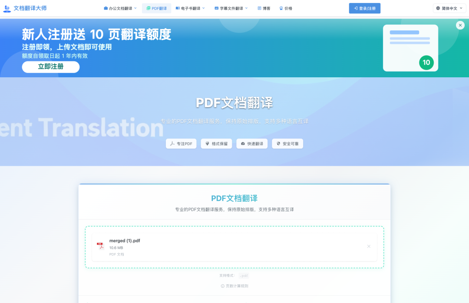点击安全可靠特性图标
Image resolution: width=469 pixels, height=303 pixels.
[278, 144]
